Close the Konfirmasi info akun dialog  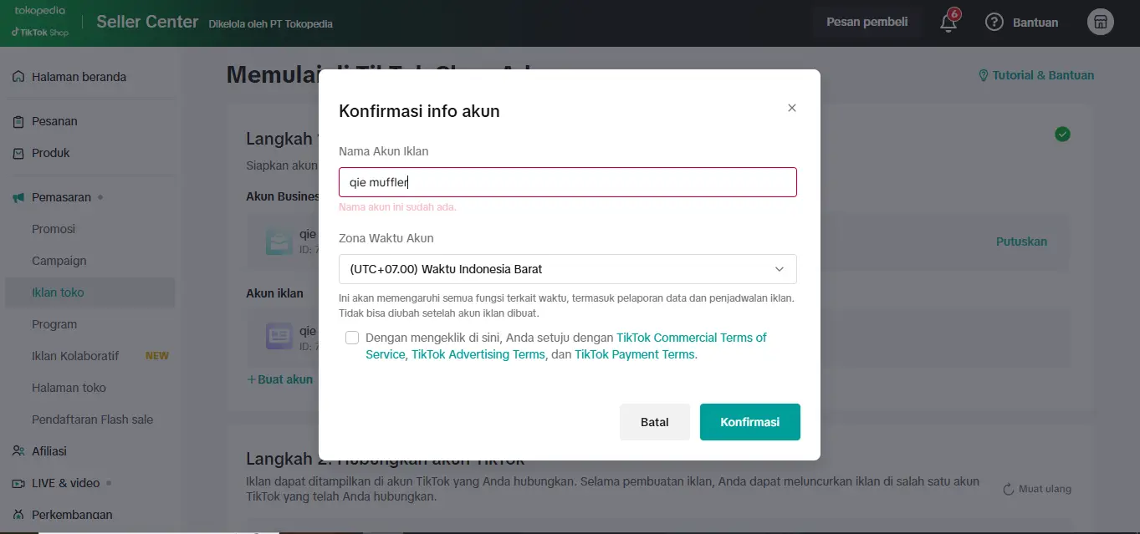pyautogui.click(x=791, y=108)
